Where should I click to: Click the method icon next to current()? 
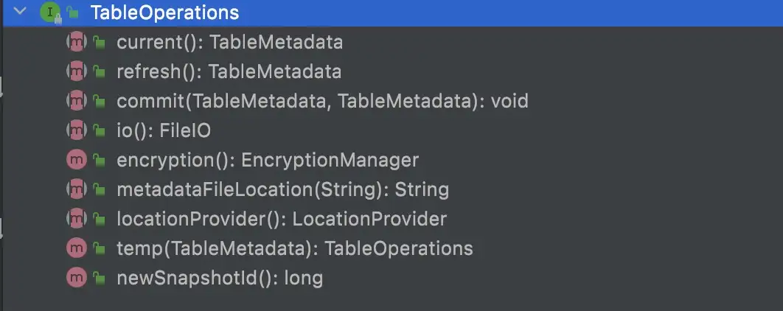77,43
